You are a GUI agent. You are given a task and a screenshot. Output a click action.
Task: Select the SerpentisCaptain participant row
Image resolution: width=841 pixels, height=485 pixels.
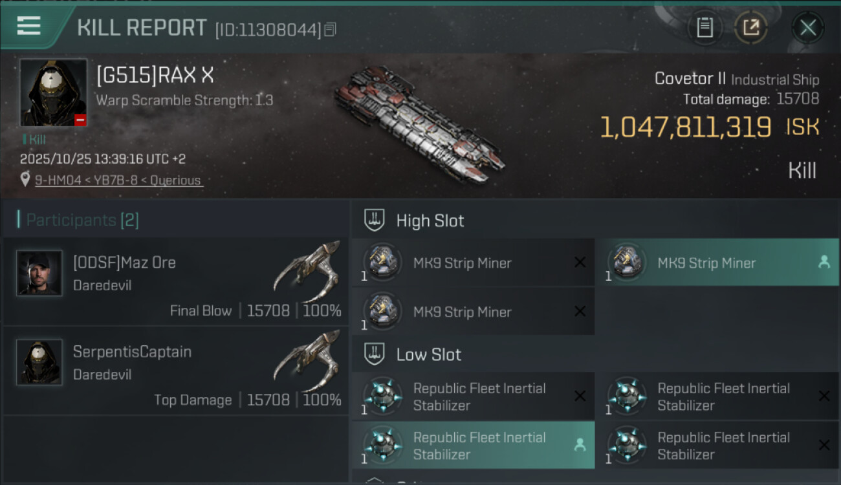176,371
